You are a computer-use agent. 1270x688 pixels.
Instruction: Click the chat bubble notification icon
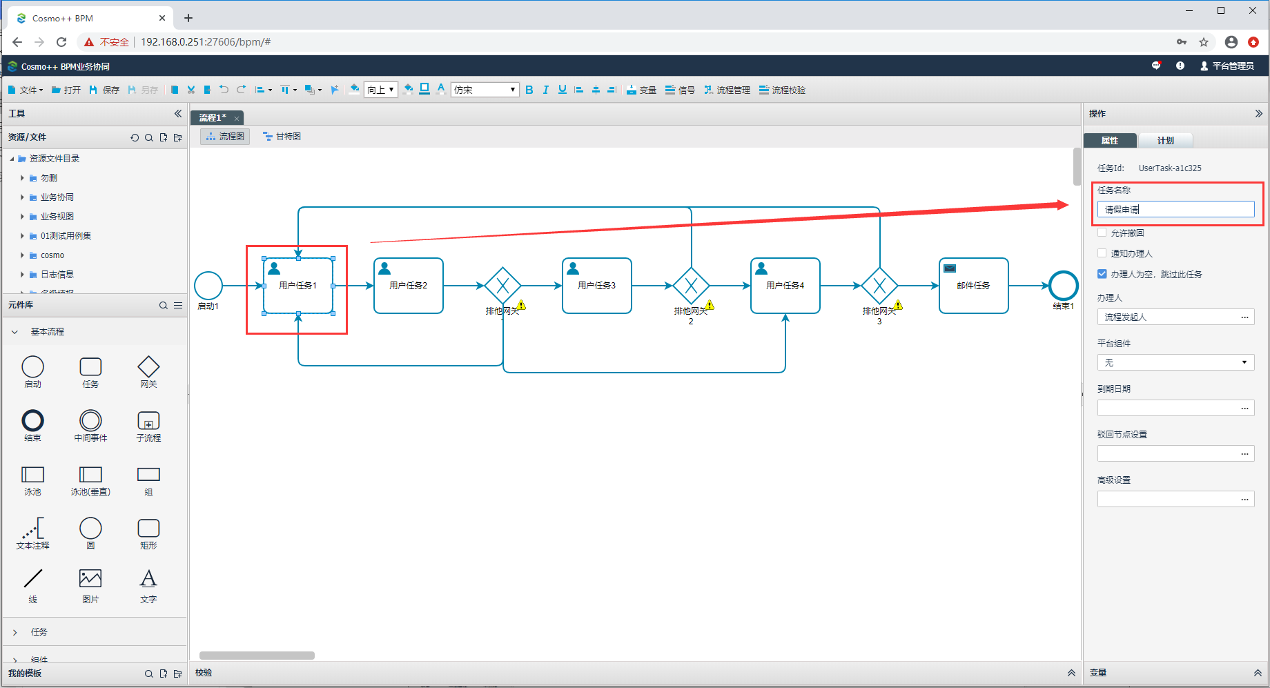[1157, 66]
